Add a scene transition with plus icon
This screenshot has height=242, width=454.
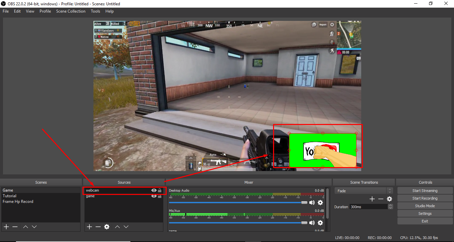pyautogui.click(x=372, y=199)
